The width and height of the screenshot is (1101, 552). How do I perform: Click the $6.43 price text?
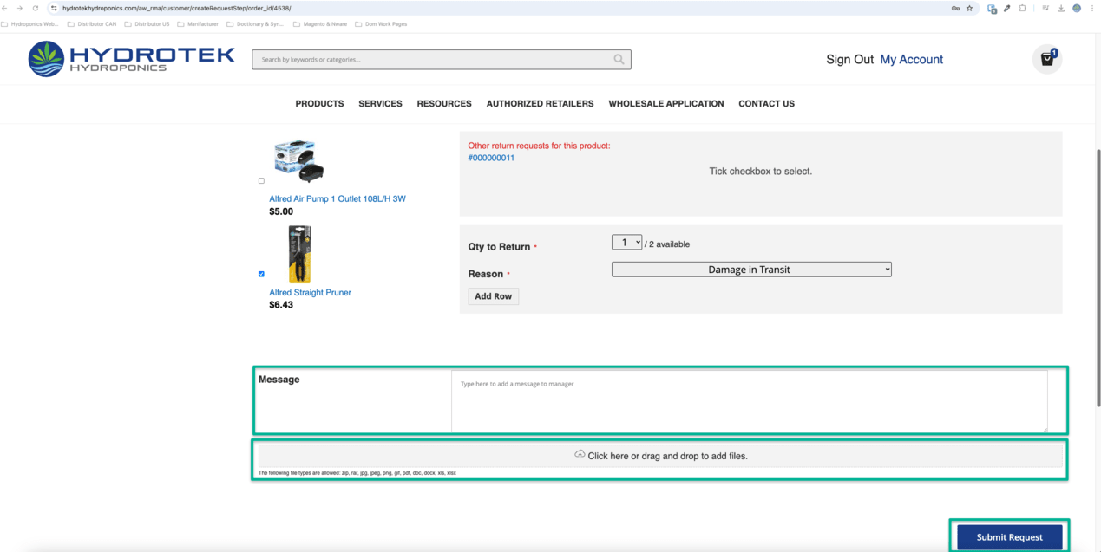point(281,305)
